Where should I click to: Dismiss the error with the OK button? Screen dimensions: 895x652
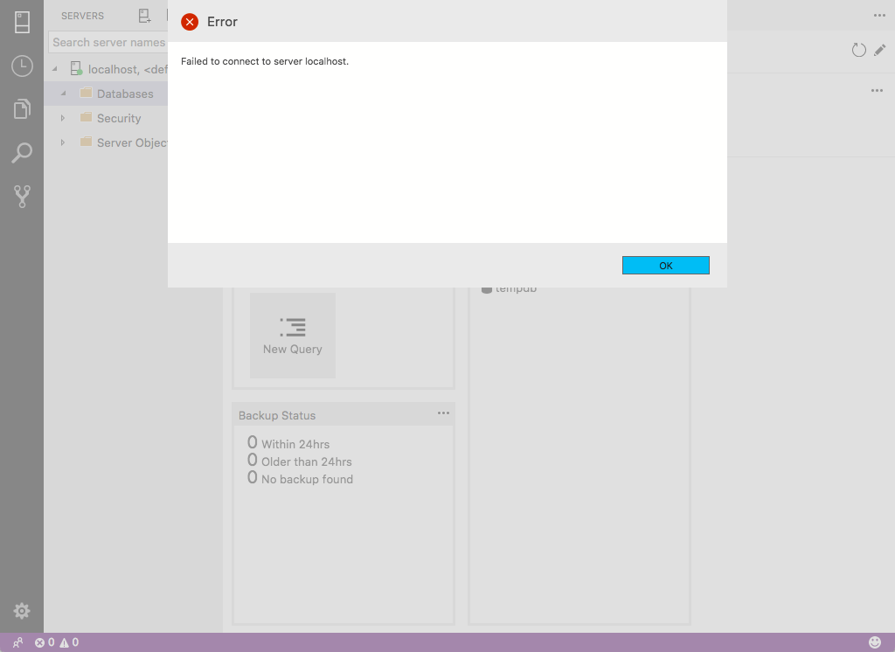click(x=665, y=264)
